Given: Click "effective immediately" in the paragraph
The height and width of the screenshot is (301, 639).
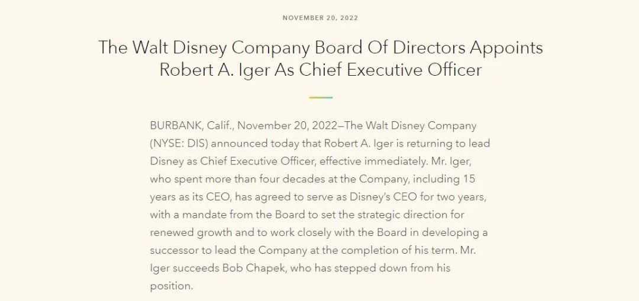Looking at the screenshot, I should click(371, 161).
